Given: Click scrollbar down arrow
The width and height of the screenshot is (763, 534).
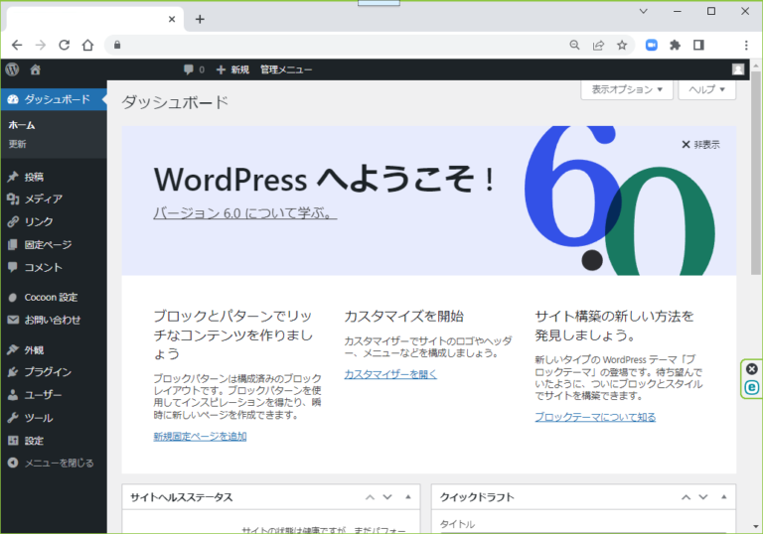Looking at the screenshot, I should coord(756,526).
